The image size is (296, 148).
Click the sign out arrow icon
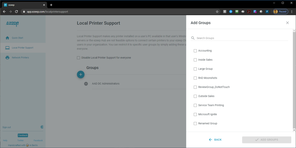tap(42, 127)
